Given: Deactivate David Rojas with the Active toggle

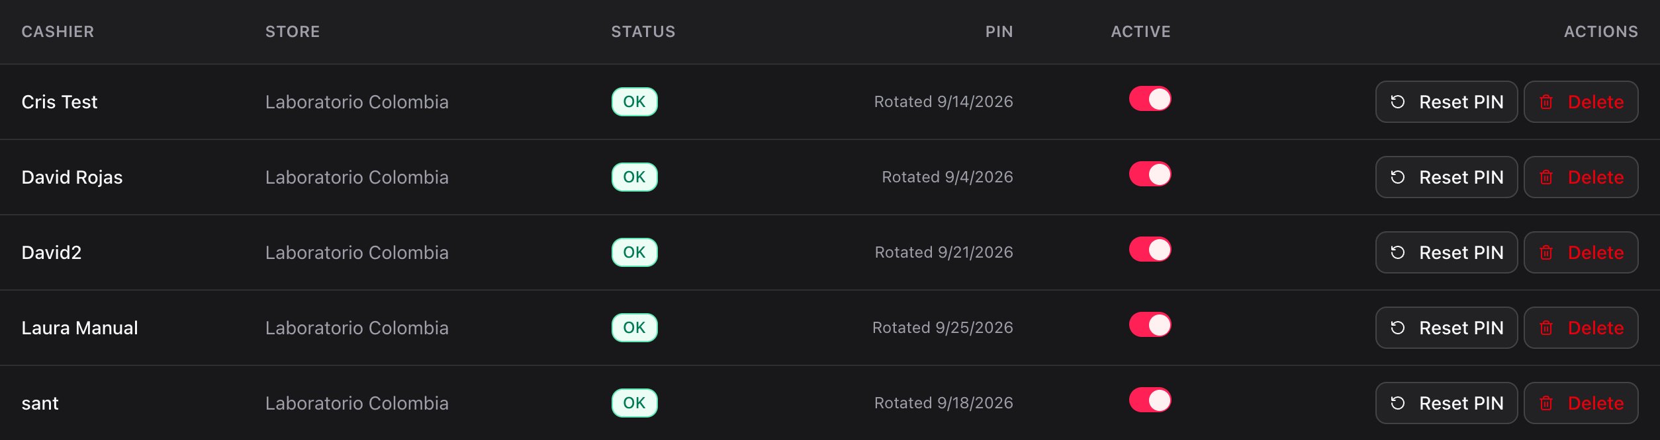Looking at the screenshot, I should tap(1150, 174).
